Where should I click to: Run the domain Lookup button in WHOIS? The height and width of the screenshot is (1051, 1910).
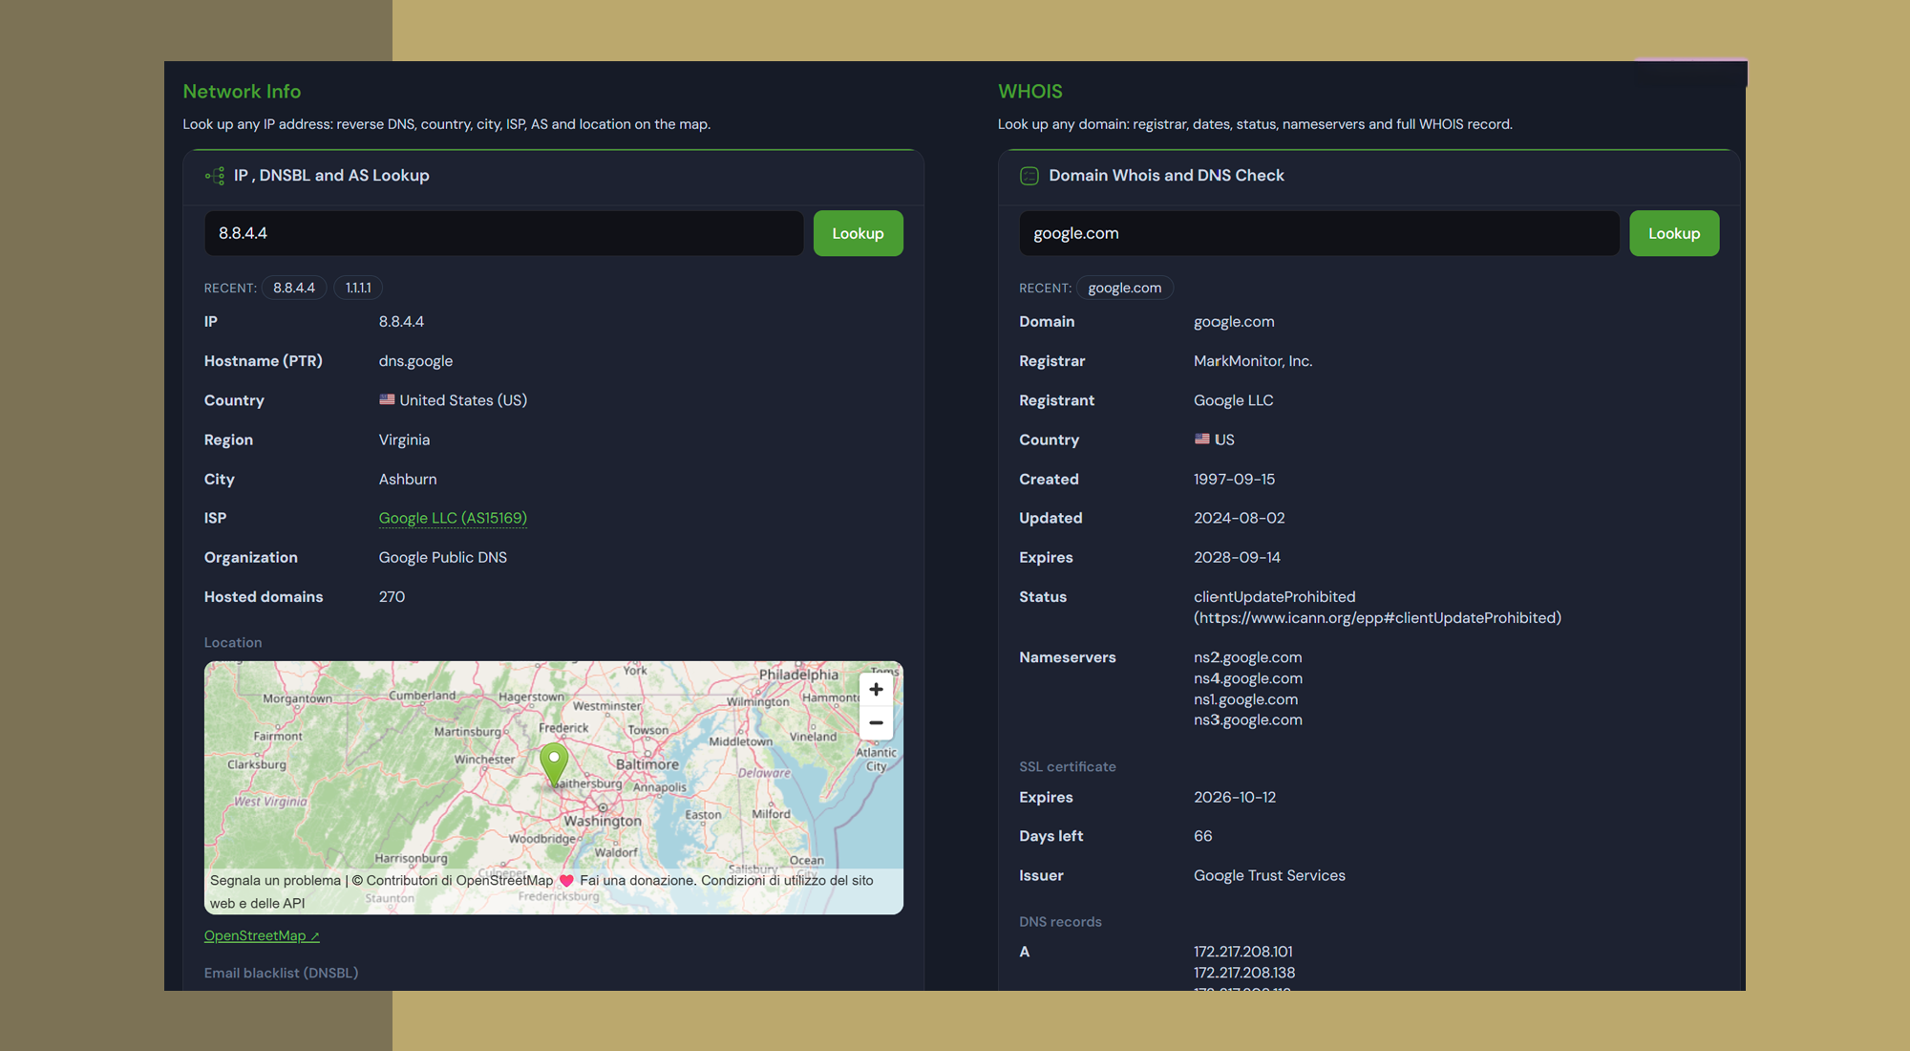coord(1674,233)
